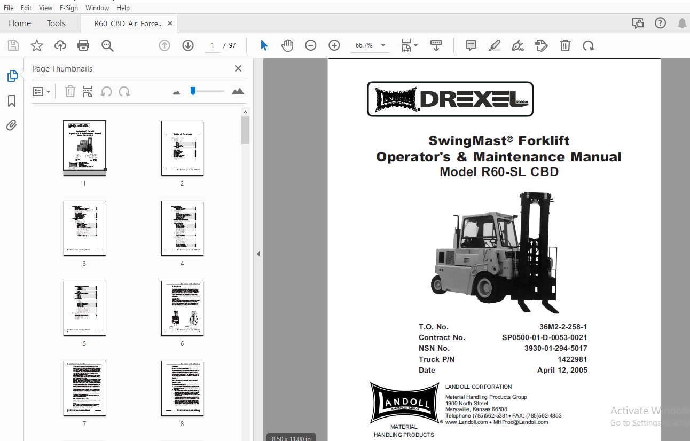The image size is (690, 441).
Task: Open the Window menu
Action: (x=97, y=8)
